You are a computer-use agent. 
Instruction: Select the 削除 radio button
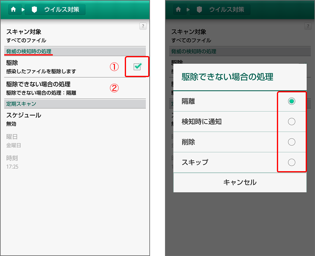(x=291, y=142)
